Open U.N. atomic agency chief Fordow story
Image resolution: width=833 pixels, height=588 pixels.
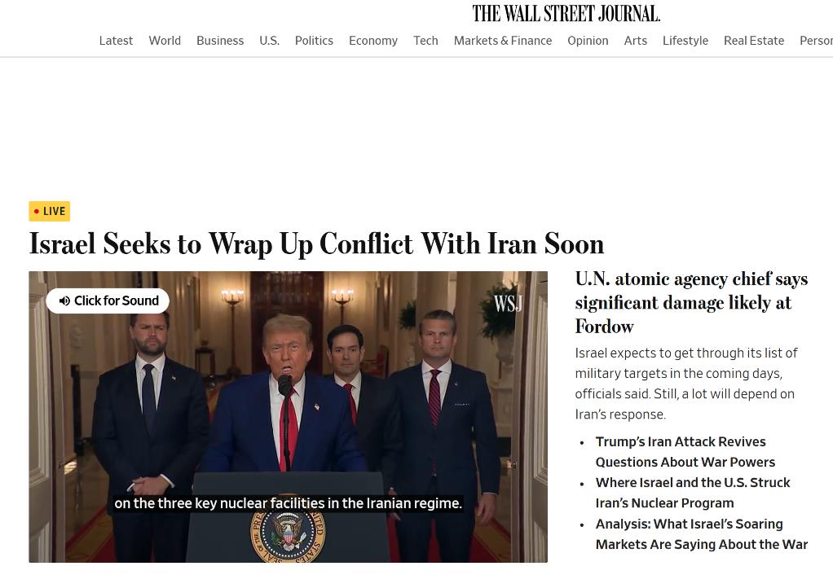[x=691, y=302]
